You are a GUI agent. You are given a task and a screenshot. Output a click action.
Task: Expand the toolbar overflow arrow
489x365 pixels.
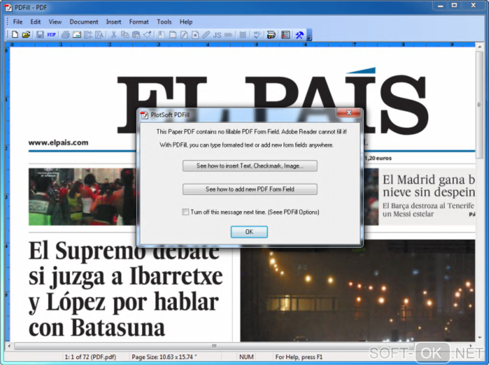point(309,35)
